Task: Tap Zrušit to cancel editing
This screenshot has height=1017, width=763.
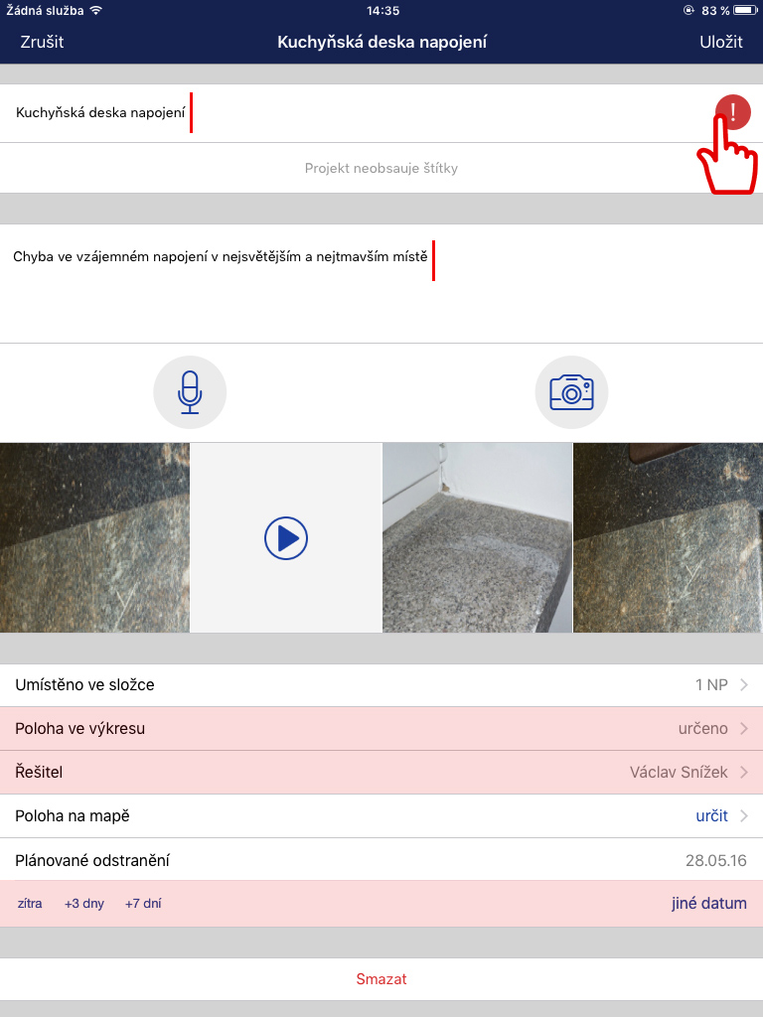Action: 42,42
